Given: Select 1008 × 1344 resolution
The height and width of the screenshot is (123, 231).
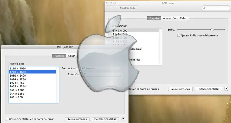Looking at the screenshot, I should [x=32, y=86].
